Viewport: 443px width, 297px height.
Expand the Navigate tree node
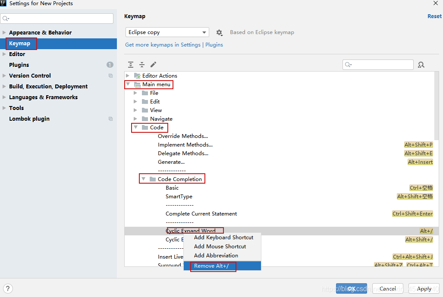[x=135, y=119]
